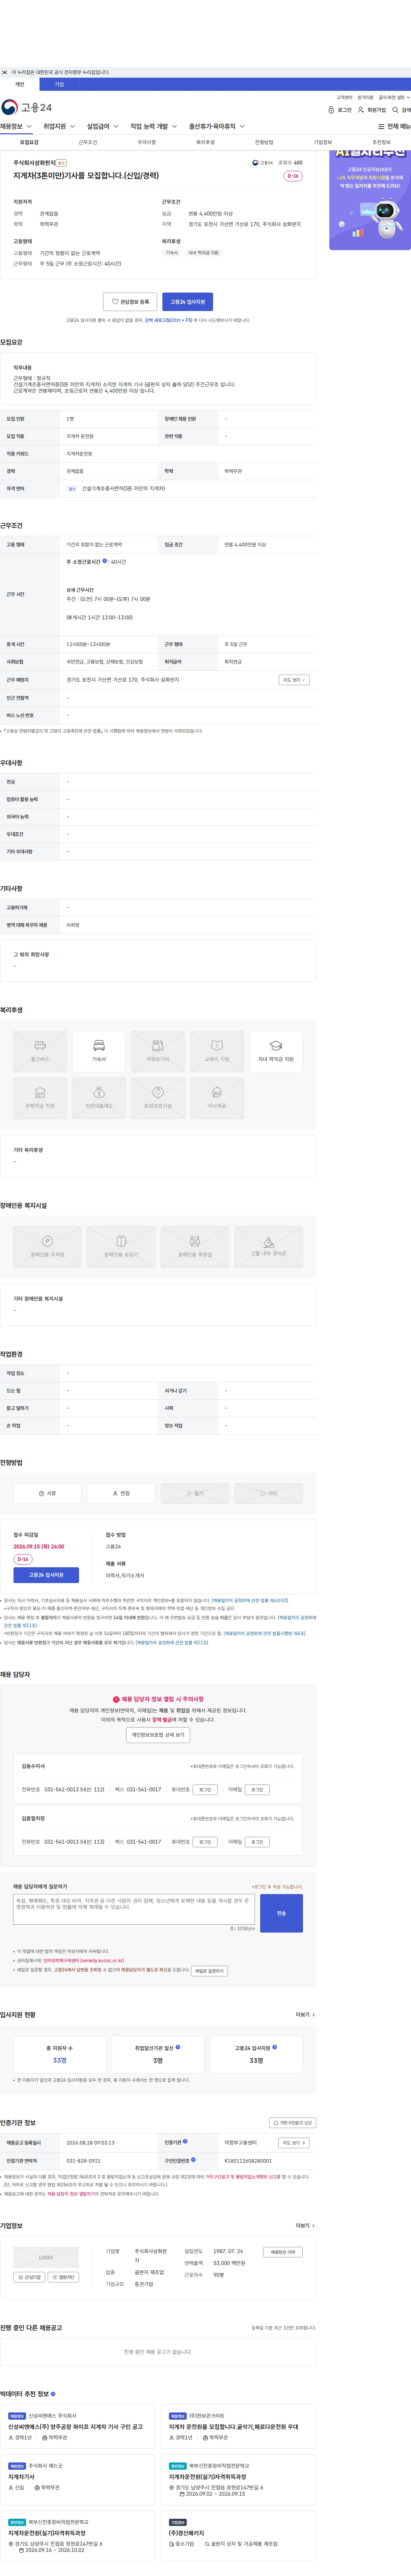The height and width of the screenshot is (2576, 411).
Task: Click the 장애인용 주차장 facility icon
Action: (x=47, y=1247)
